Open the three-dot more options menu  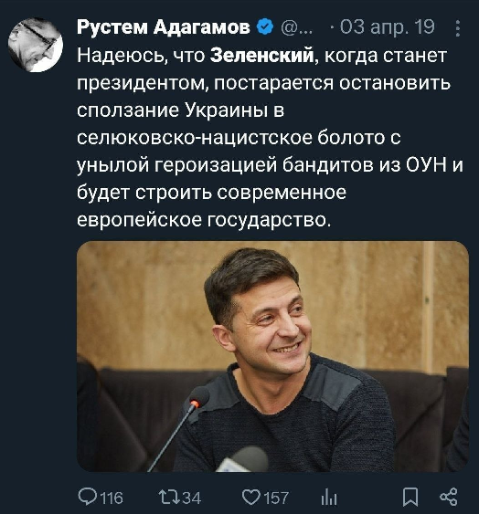coord(458,28)
